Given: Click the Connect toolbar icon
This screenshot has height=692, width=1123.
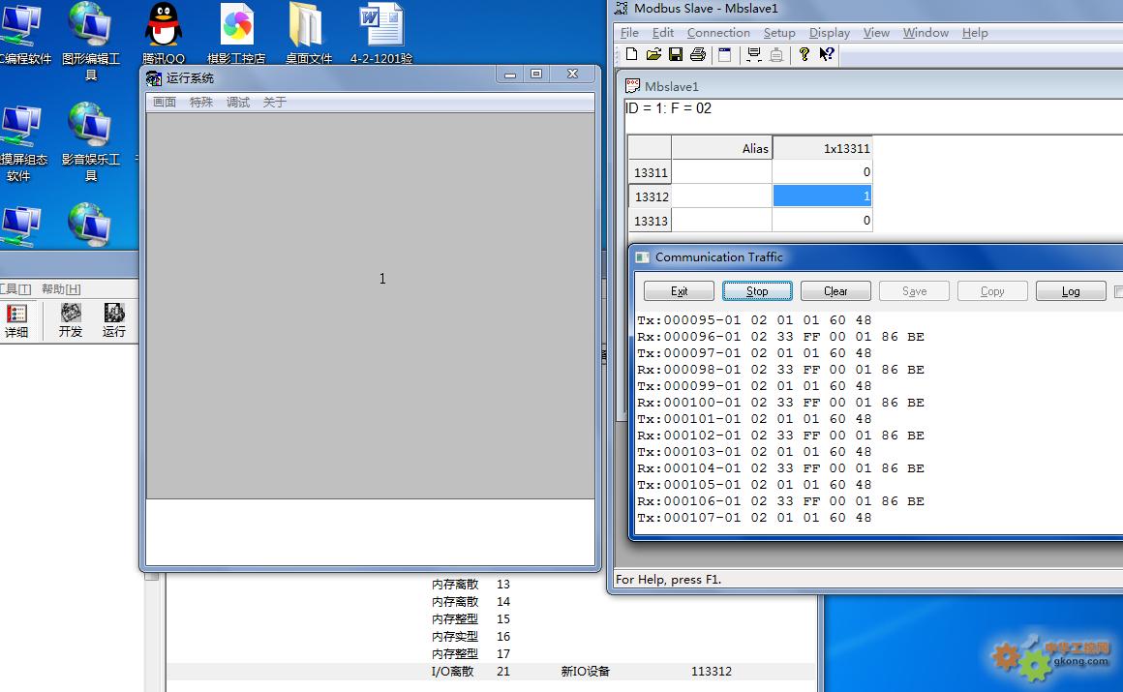Looking at the screenshot, I should (x=753, y=55).
